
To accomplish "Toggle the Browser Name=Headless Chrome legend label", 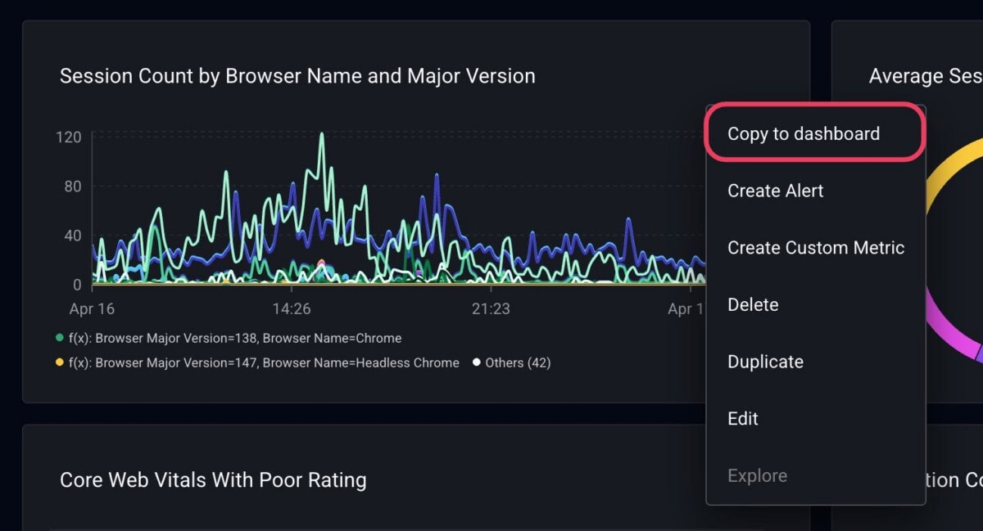I will click(263, 362).
